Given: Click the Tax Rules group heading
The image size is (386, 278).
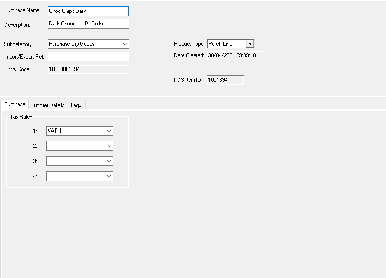Looking at the screenshot, I should (x=21, y=117).
